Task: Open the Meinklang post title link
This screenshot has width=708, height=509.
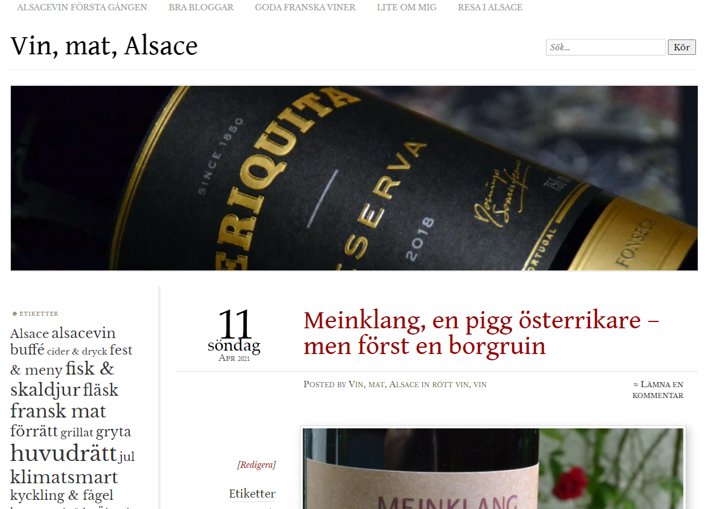Action: [481, 333]
